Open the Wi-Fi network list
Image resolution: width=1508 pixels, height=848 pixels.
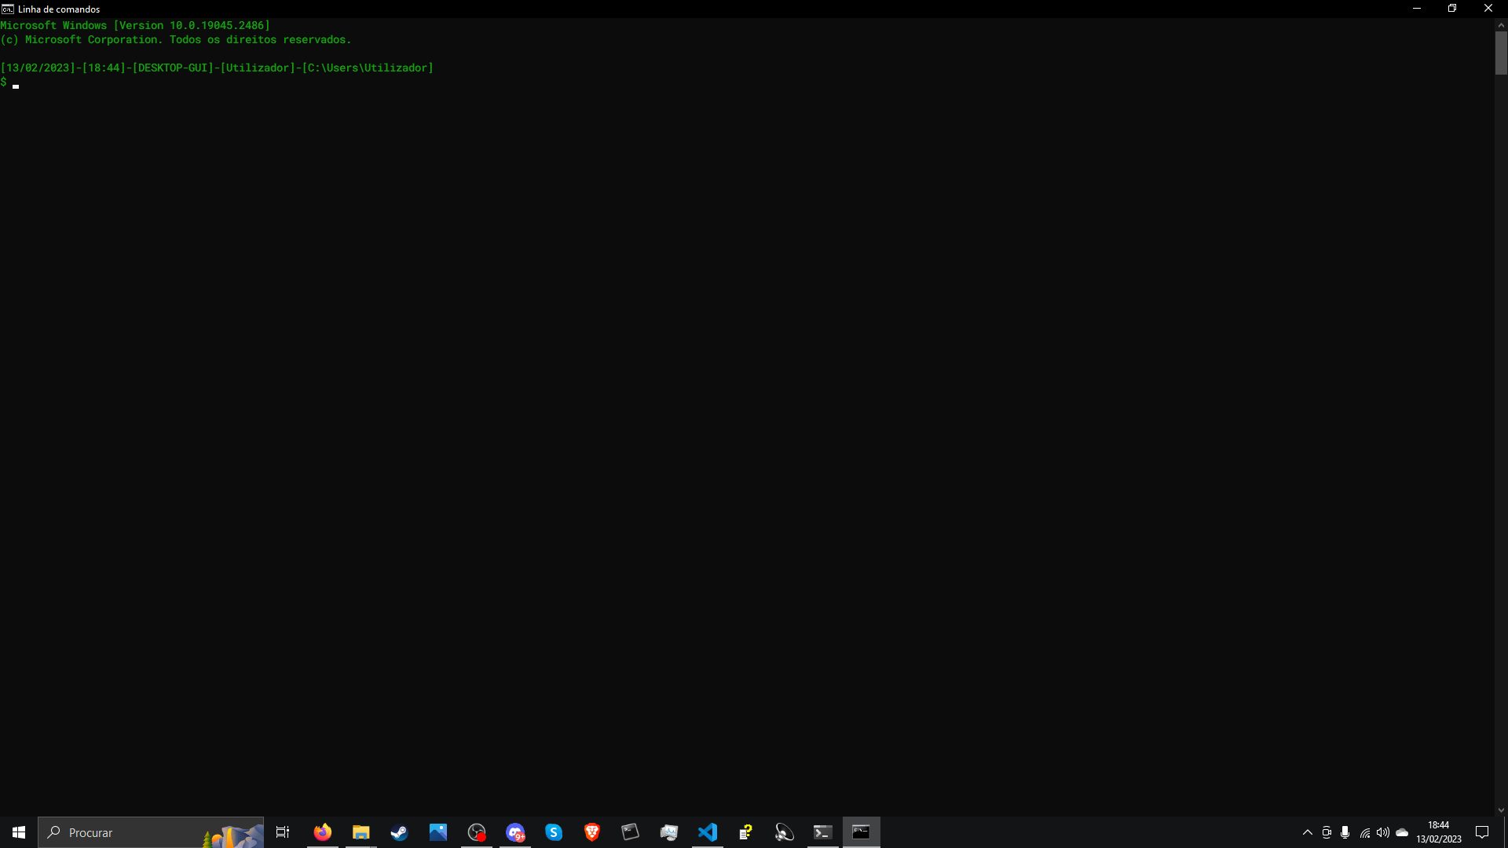(1365, 832)
